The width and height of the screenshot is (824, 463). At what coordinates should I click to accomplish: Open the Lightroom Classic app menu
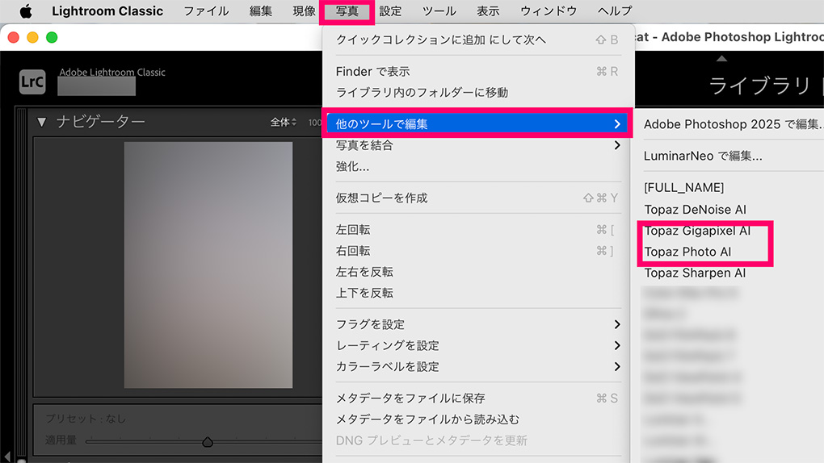107,11
